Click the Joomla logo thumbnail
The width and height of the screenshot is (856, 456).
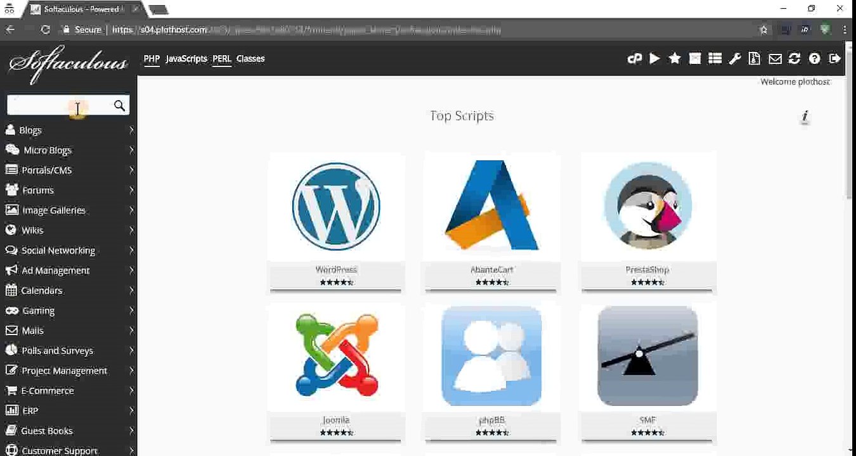(x=336, y=355)
